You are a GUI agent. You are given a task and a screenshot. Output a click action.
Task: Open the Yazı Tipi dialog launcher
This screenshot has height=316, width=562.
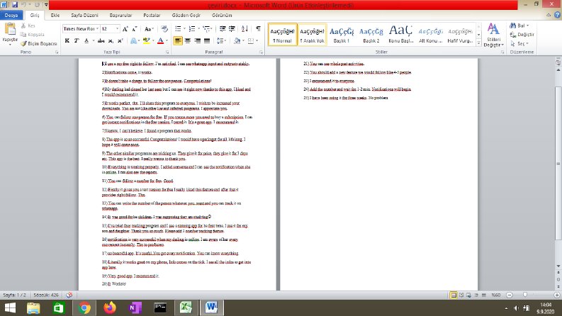point(167,52)
